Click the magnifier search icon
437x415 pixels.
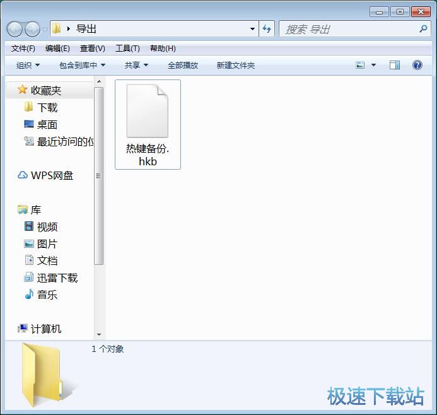point(423,29)
